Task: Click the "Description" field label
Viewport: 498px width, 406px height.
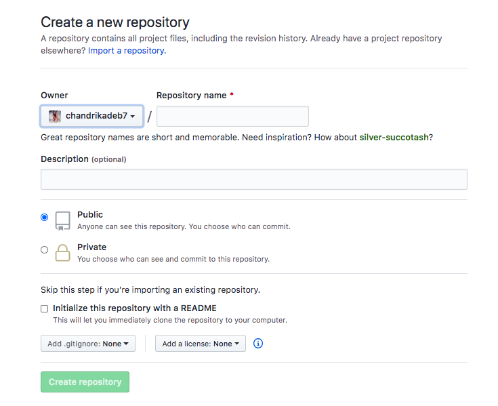Action: click(64, 159)
